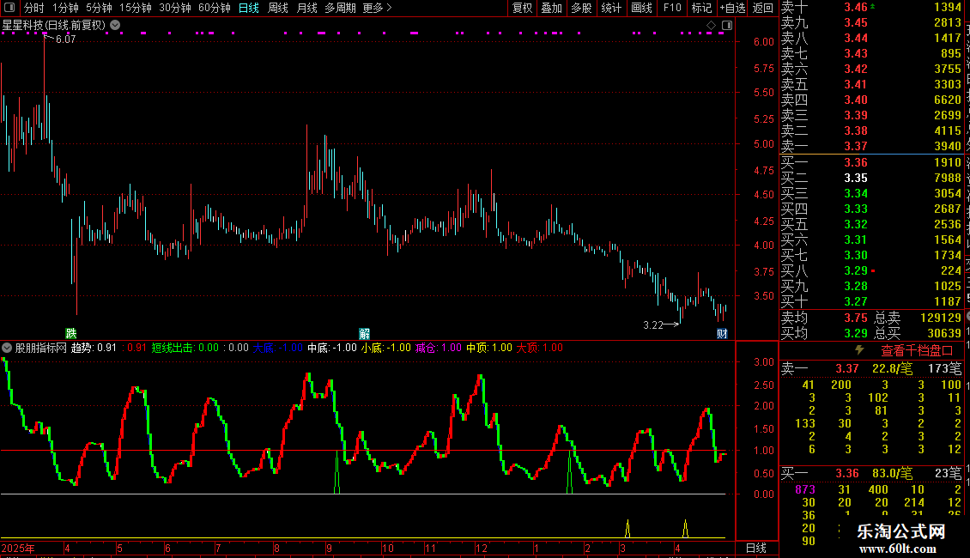Click the 复权 adjustment button
The width and height of the screenshot is (970, 558).
[522, 8]
